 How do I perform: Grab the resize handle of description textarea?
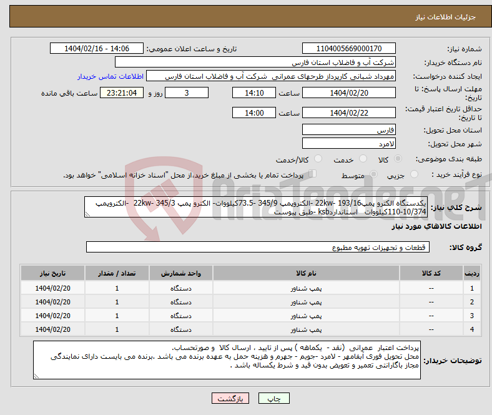[87, 214]
